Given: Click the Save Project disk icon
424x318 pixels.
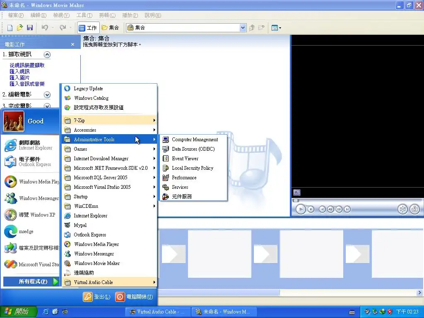Looking at the screenshot, I should [30, 28].
